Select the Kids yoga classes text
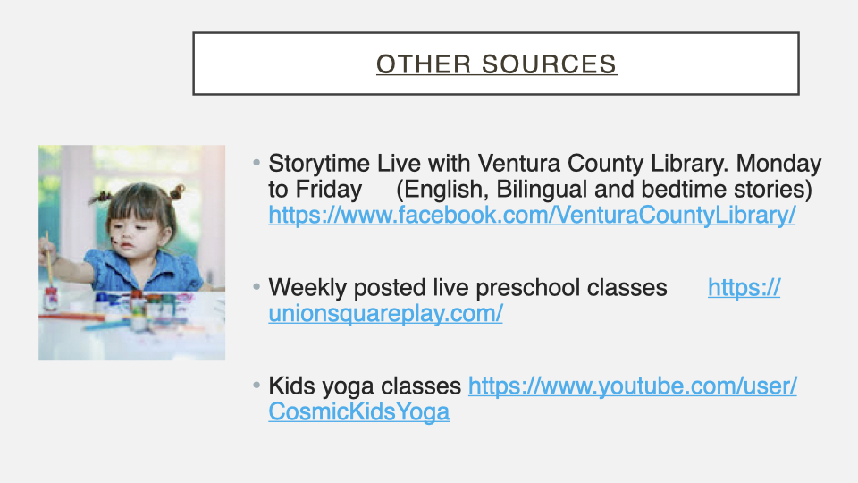 point(365,386)
